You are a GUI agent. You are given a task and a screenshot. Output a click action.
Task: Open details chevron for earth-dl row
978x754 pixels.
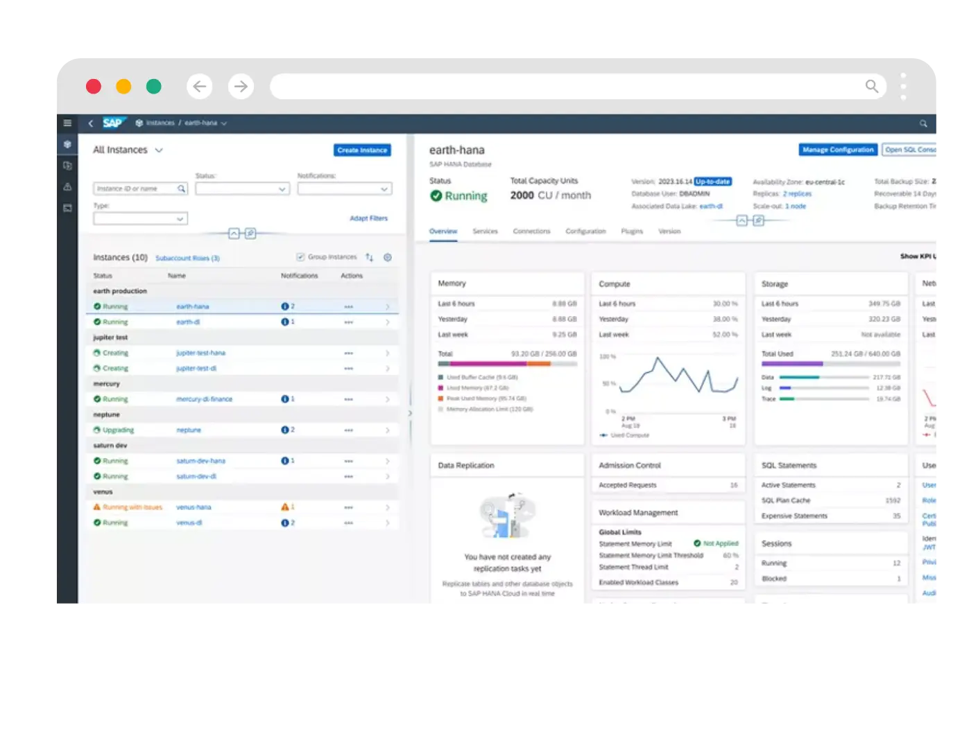coord(388,322)
